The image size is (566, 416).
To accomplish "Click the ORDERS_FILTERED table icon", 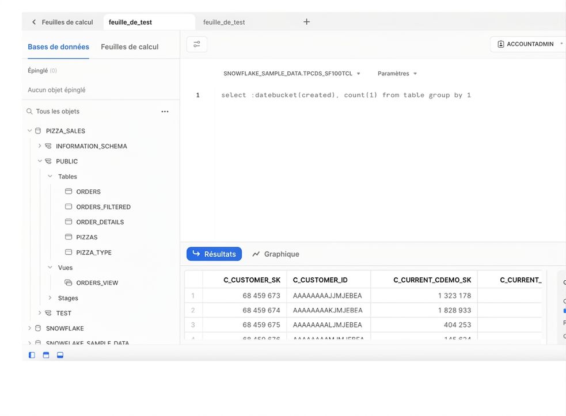I will [x=69, y=207].
